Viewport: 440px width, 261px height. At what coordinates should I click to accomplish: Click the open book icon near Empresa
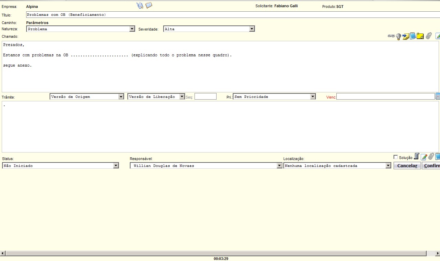149,5
